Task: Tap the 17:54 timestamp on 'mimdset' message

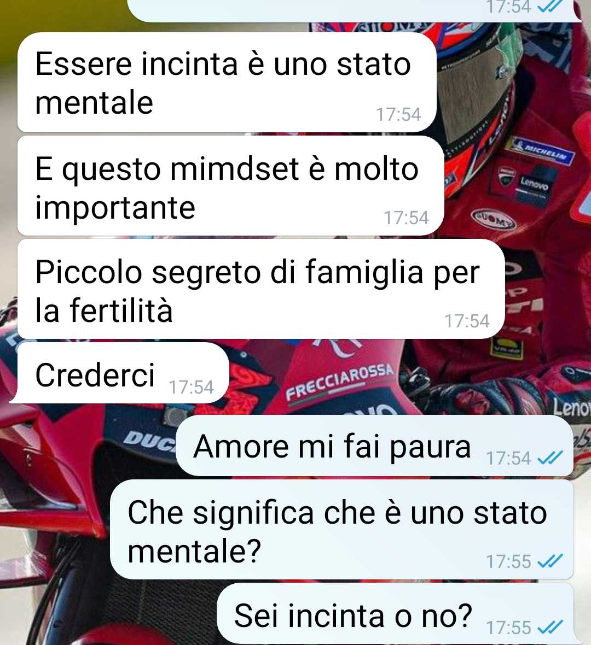Action: click(x=406, y=218)
